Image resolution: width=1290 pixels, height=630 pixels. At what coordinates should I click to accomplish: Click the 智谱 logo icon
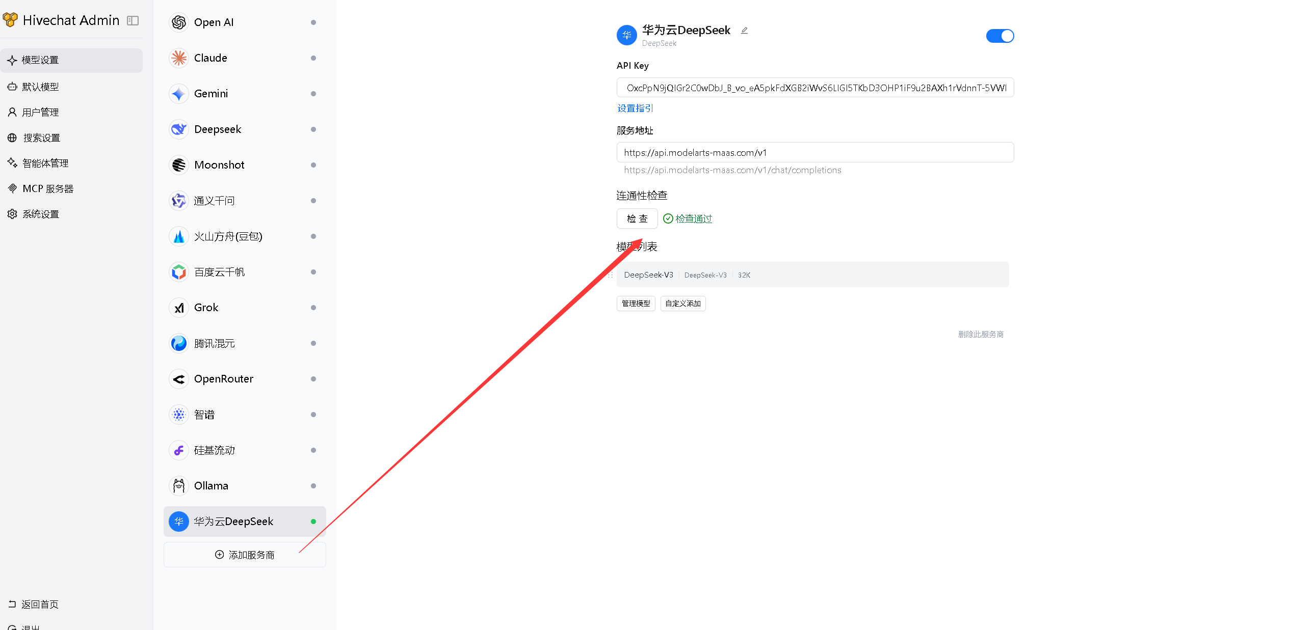tap(179, 415)
